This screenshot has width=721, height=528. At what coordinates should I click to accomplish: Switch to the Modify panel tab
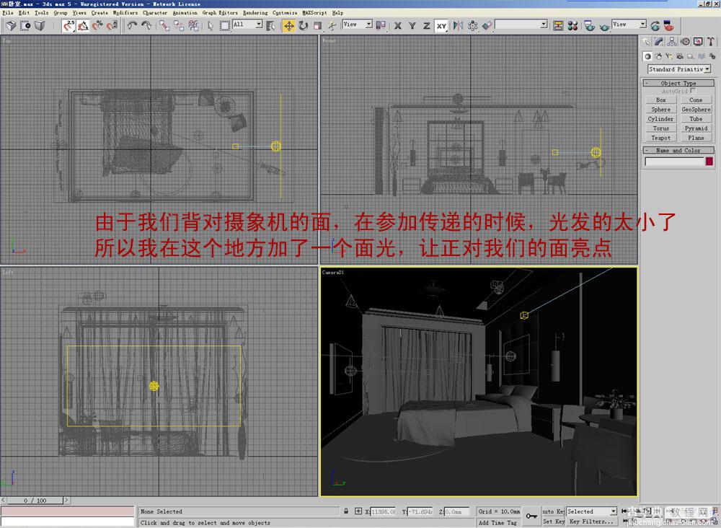[659, 42]
